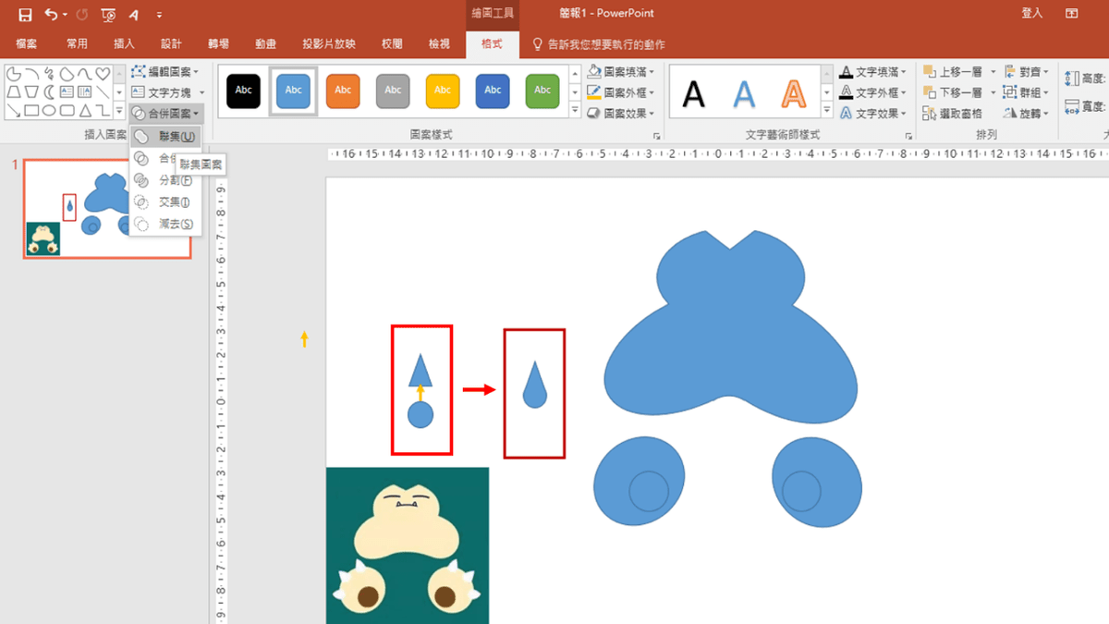Choose the oval shape in the gallery
The width and height of the screenshot is (1109, 624).
click(x=50, y=111)
